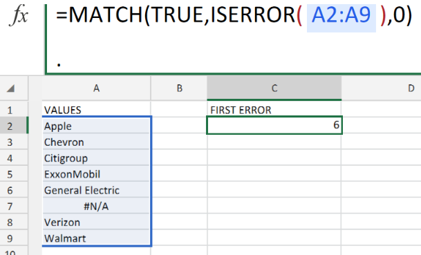This screenshot has width=421, height=255.
Task: Click the FIRST ERROR header cell
Action: tap(274, 110)
